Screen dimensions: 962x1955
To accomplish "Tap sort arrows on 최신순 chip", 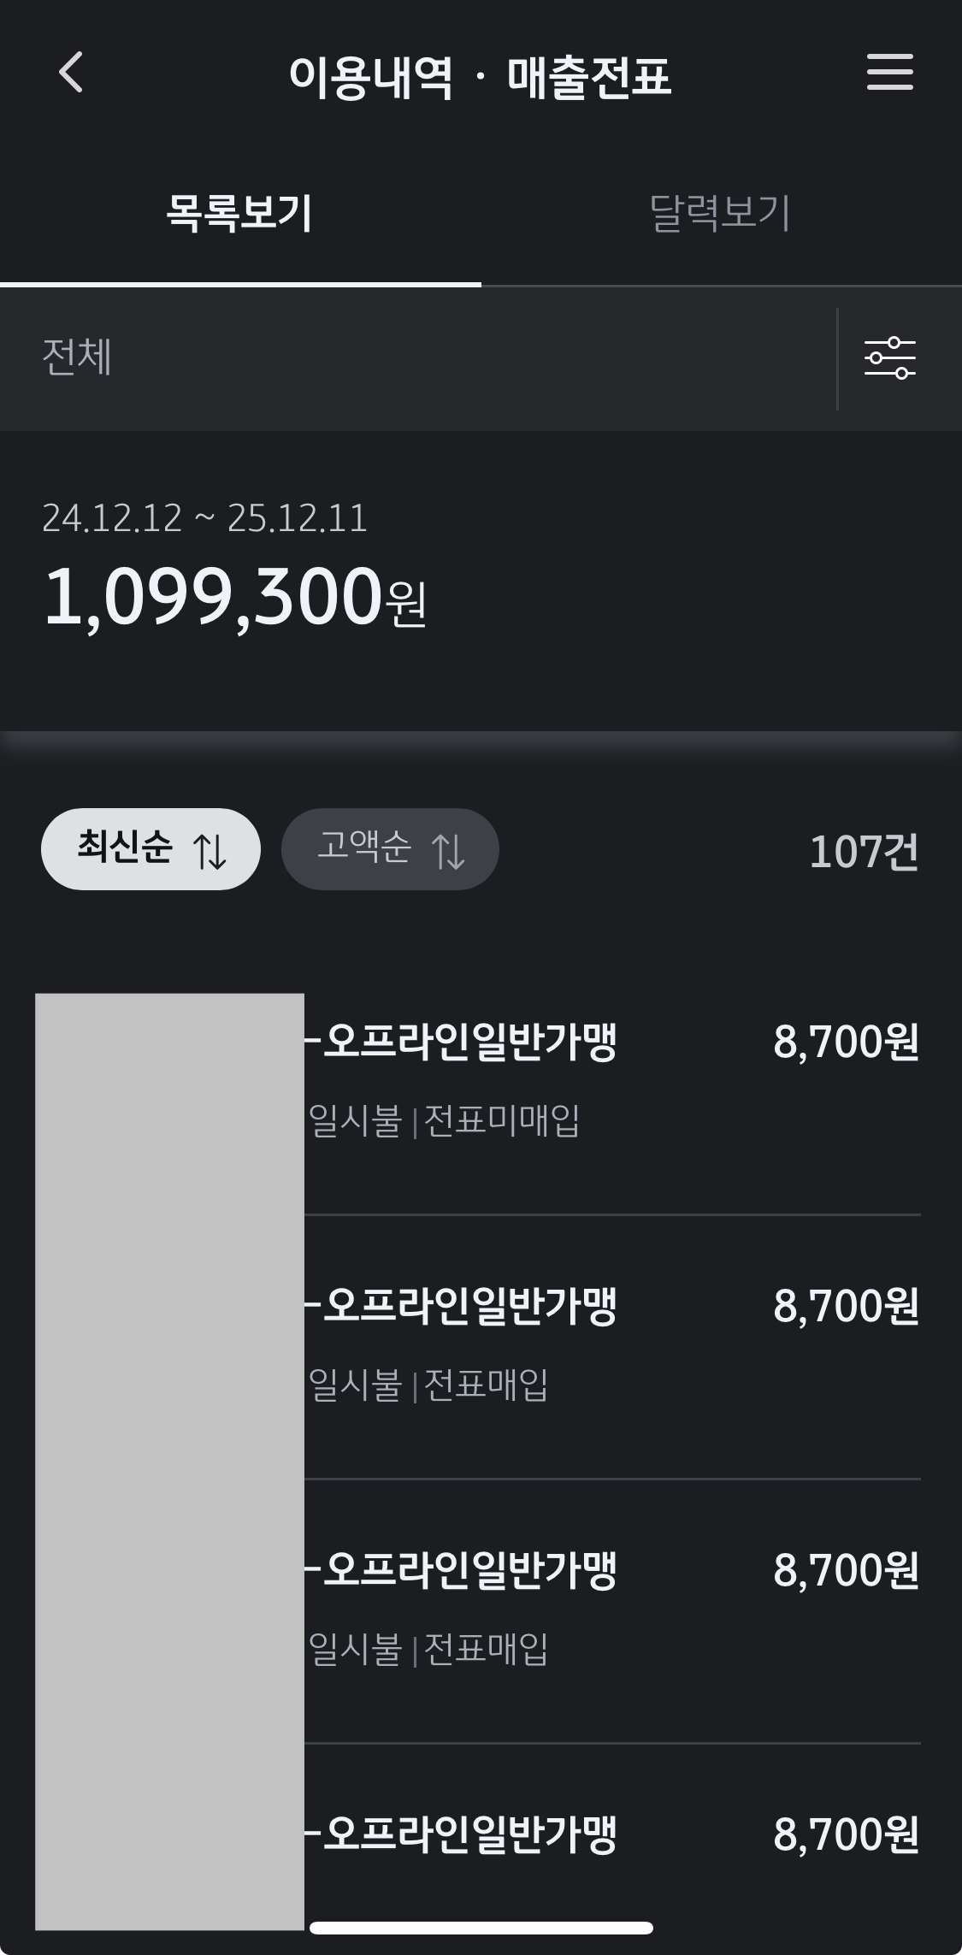I will [x=210, y=851].
